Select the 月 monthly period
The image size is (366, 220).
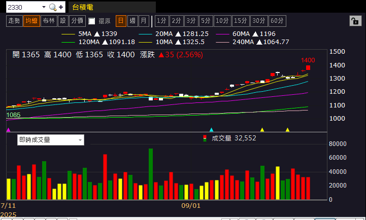pos(144,21)
